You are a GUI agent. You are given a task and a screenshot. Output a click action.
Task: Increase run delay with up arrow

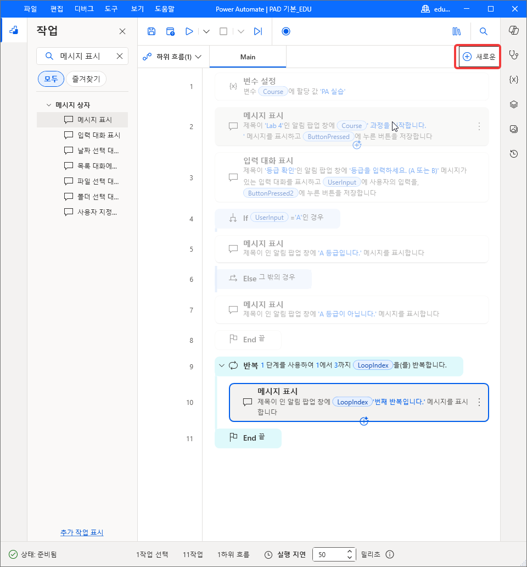point(350,552)
